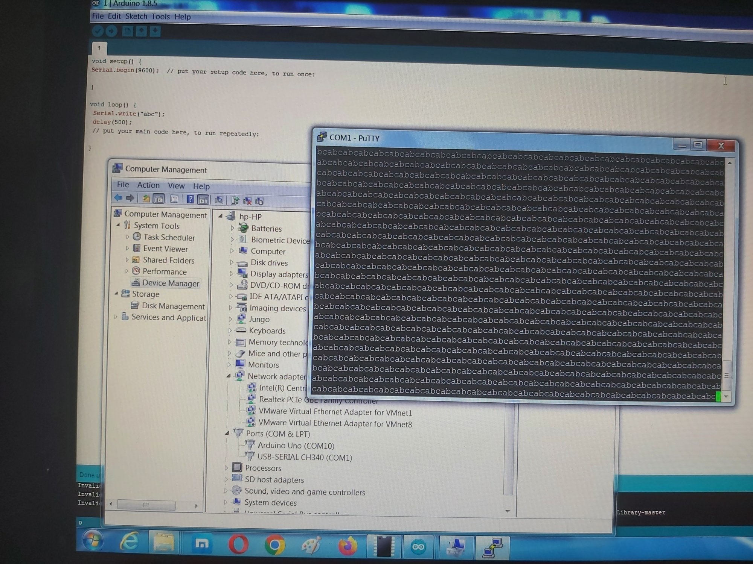Collapse the Ports (COM & LPT) category
The height and width of the screenshot is (564, 753).
(x=227, y=433)
